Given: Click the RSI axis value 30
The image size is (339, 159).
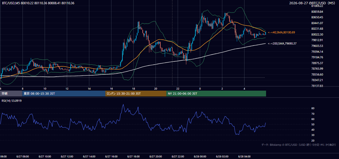Looking at the screenshot, I should coord(313,135).
